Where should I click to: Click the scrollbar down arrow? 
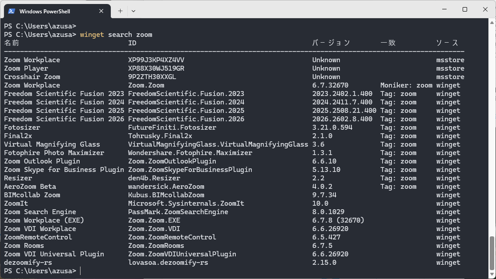[x=492, y=274]
